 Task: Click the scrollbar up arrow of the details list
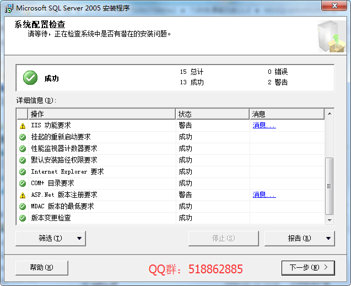(330, 114)
